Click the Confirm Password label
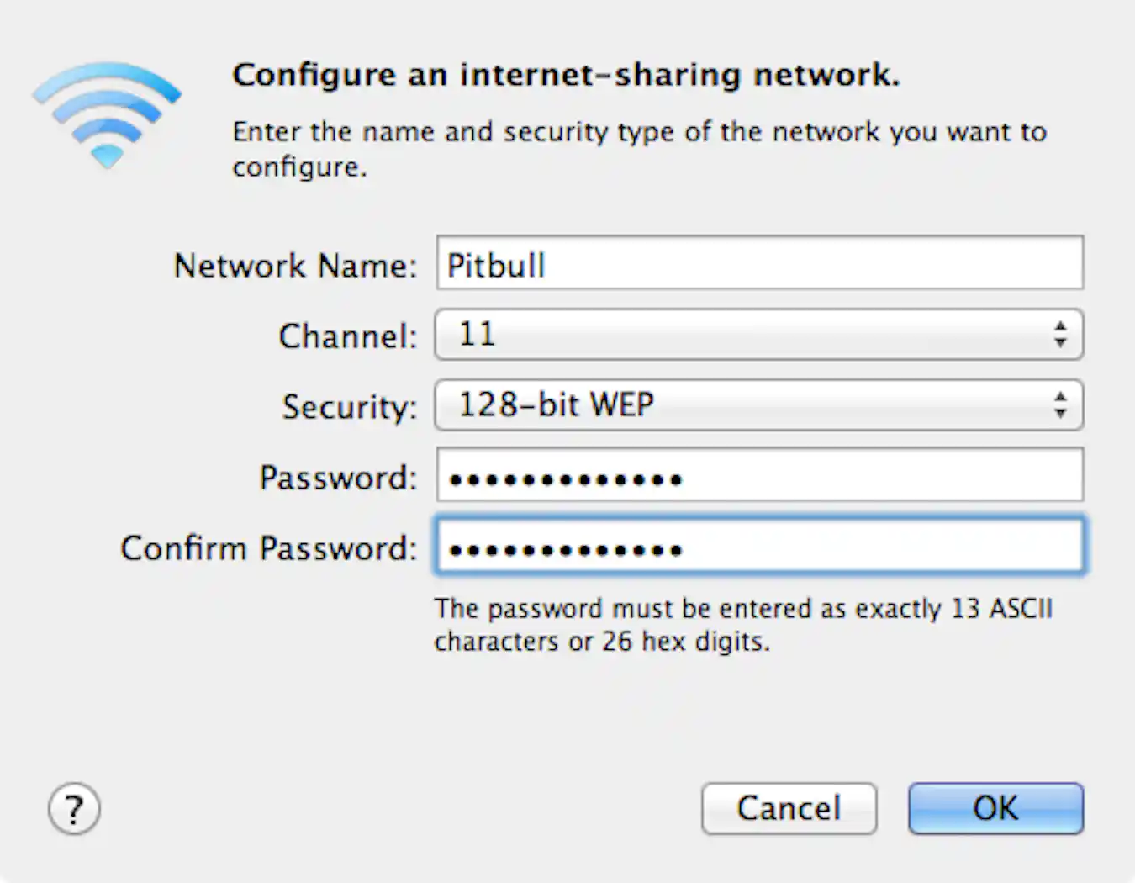Image resolution: width=1135 pixels, height=883 pixels. [x=267, y=547]
